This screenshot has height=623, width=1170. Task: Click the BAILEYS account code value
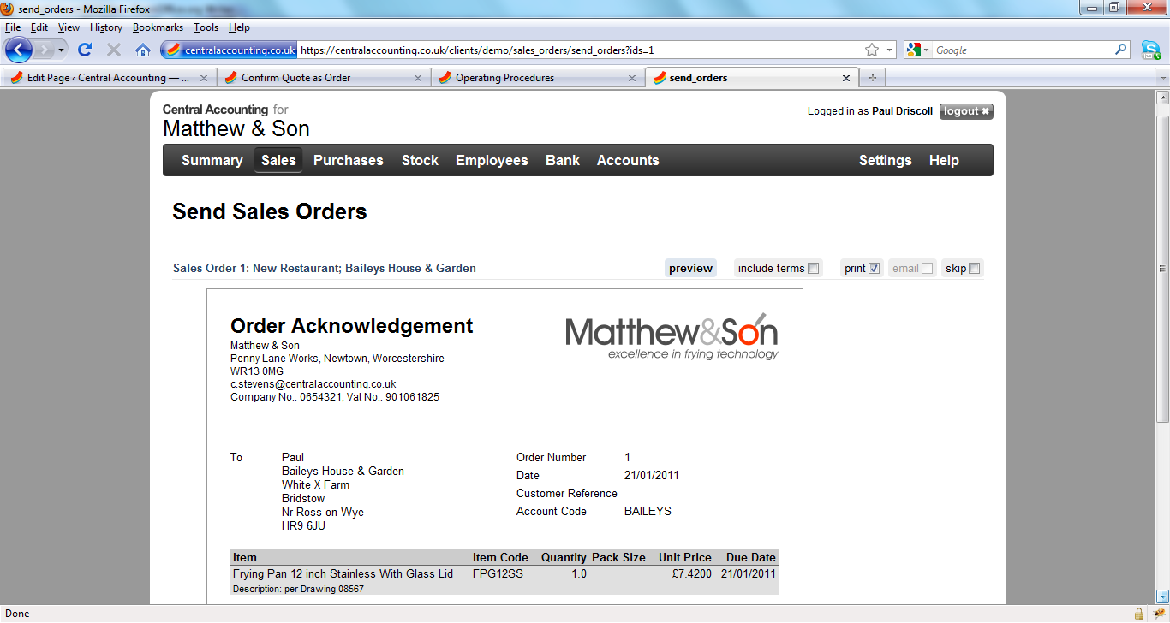(648, 511)
